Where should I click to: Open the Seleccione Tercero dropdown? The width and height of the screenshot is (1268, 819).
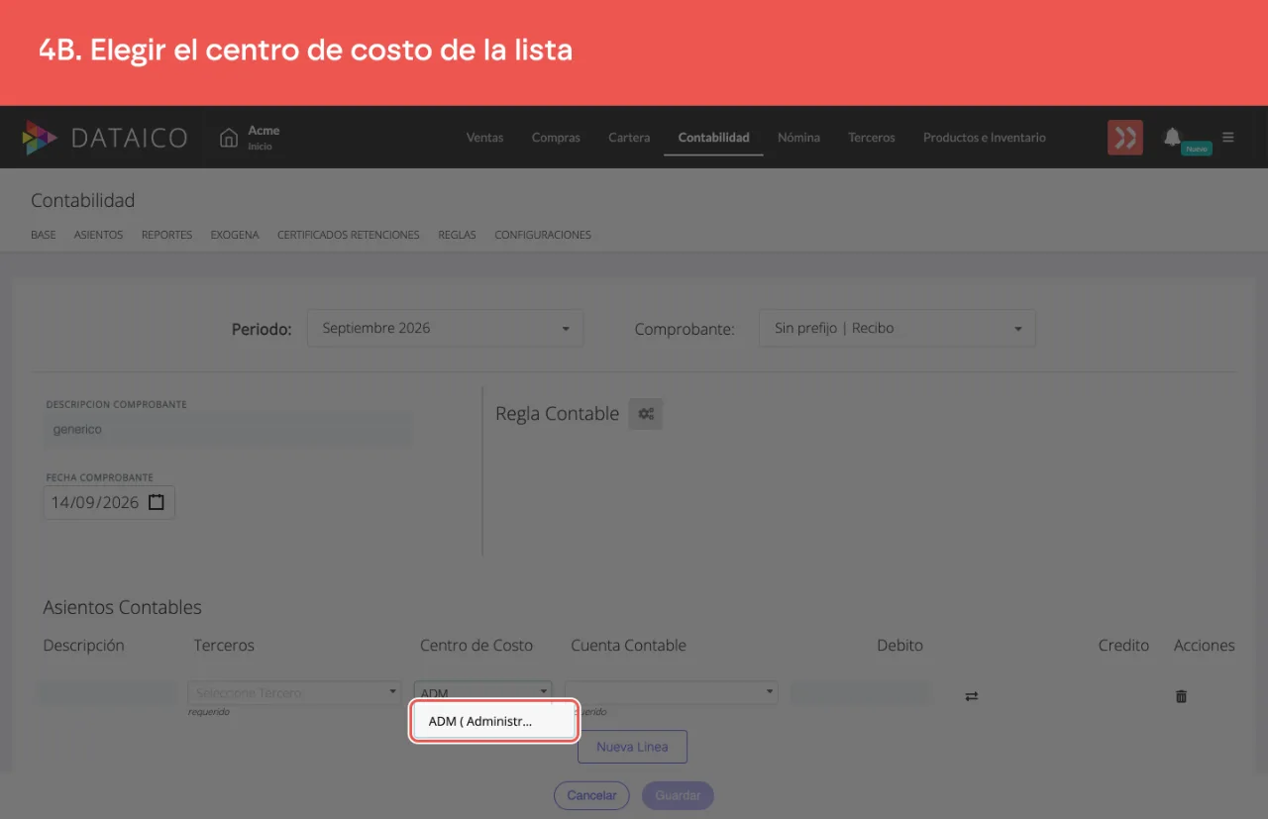tap(294, 692)
